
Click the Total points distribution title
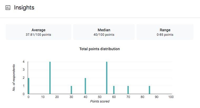click(99, 49)
